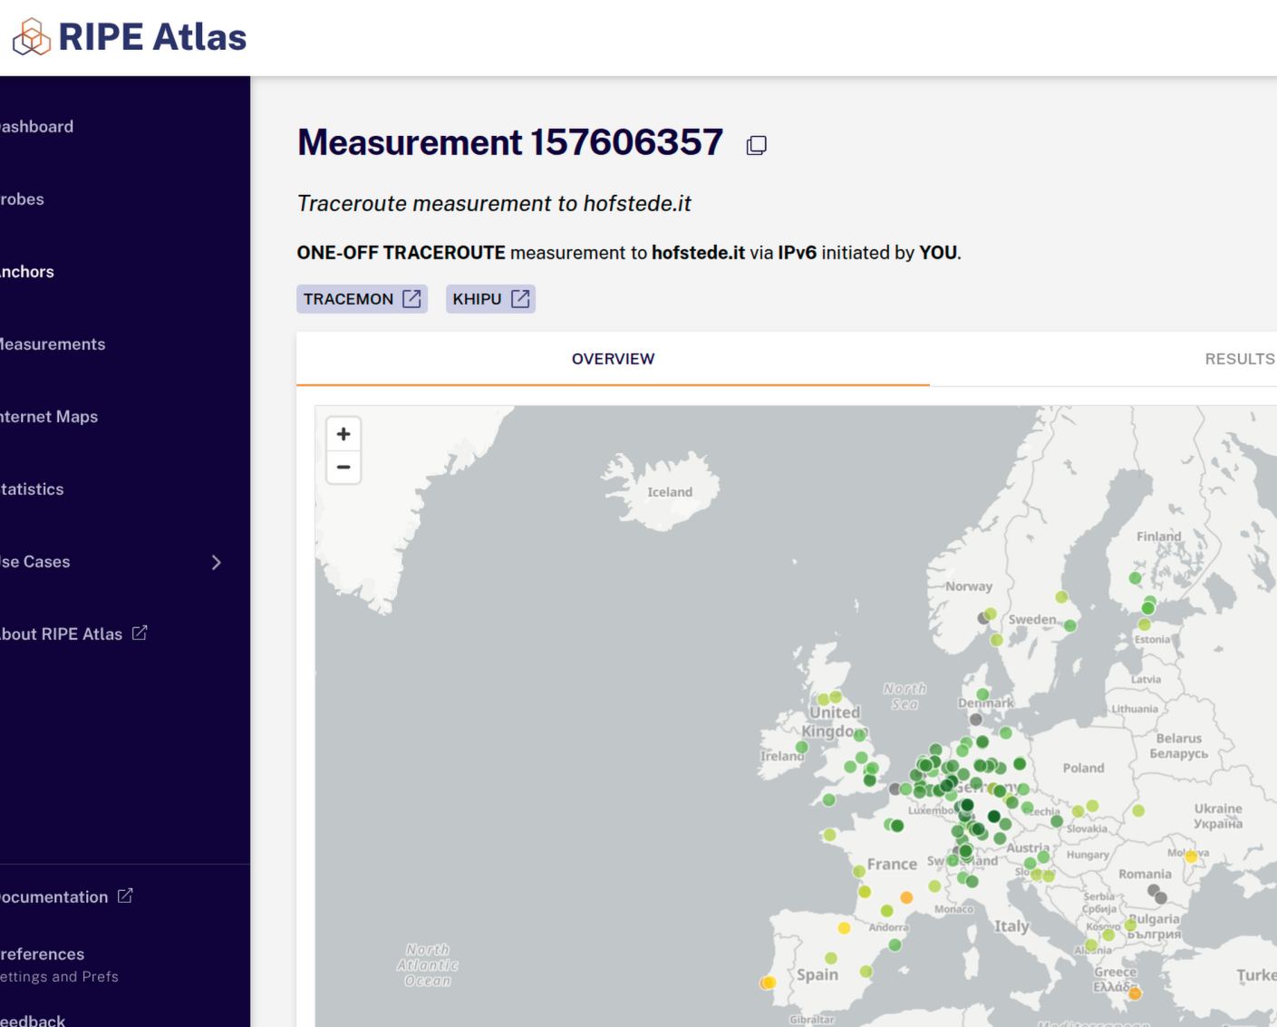
Task: Zoom out on the map
Action: [x=343, y=468]
